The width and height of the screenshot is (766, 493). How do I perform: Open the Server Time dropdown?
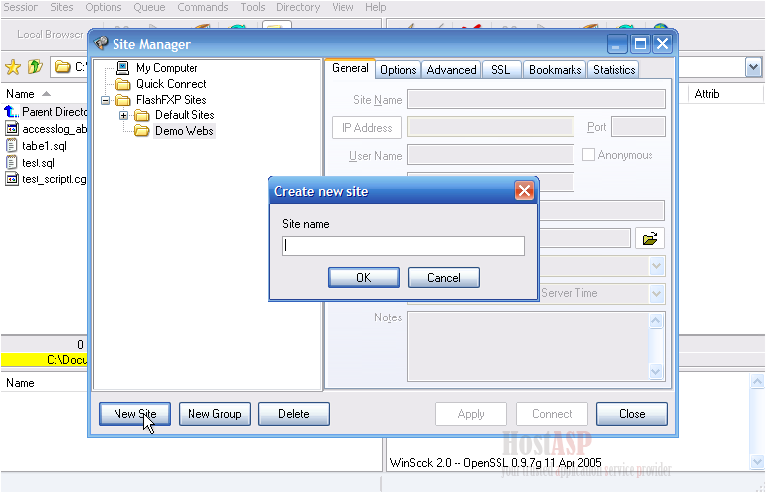656,294
